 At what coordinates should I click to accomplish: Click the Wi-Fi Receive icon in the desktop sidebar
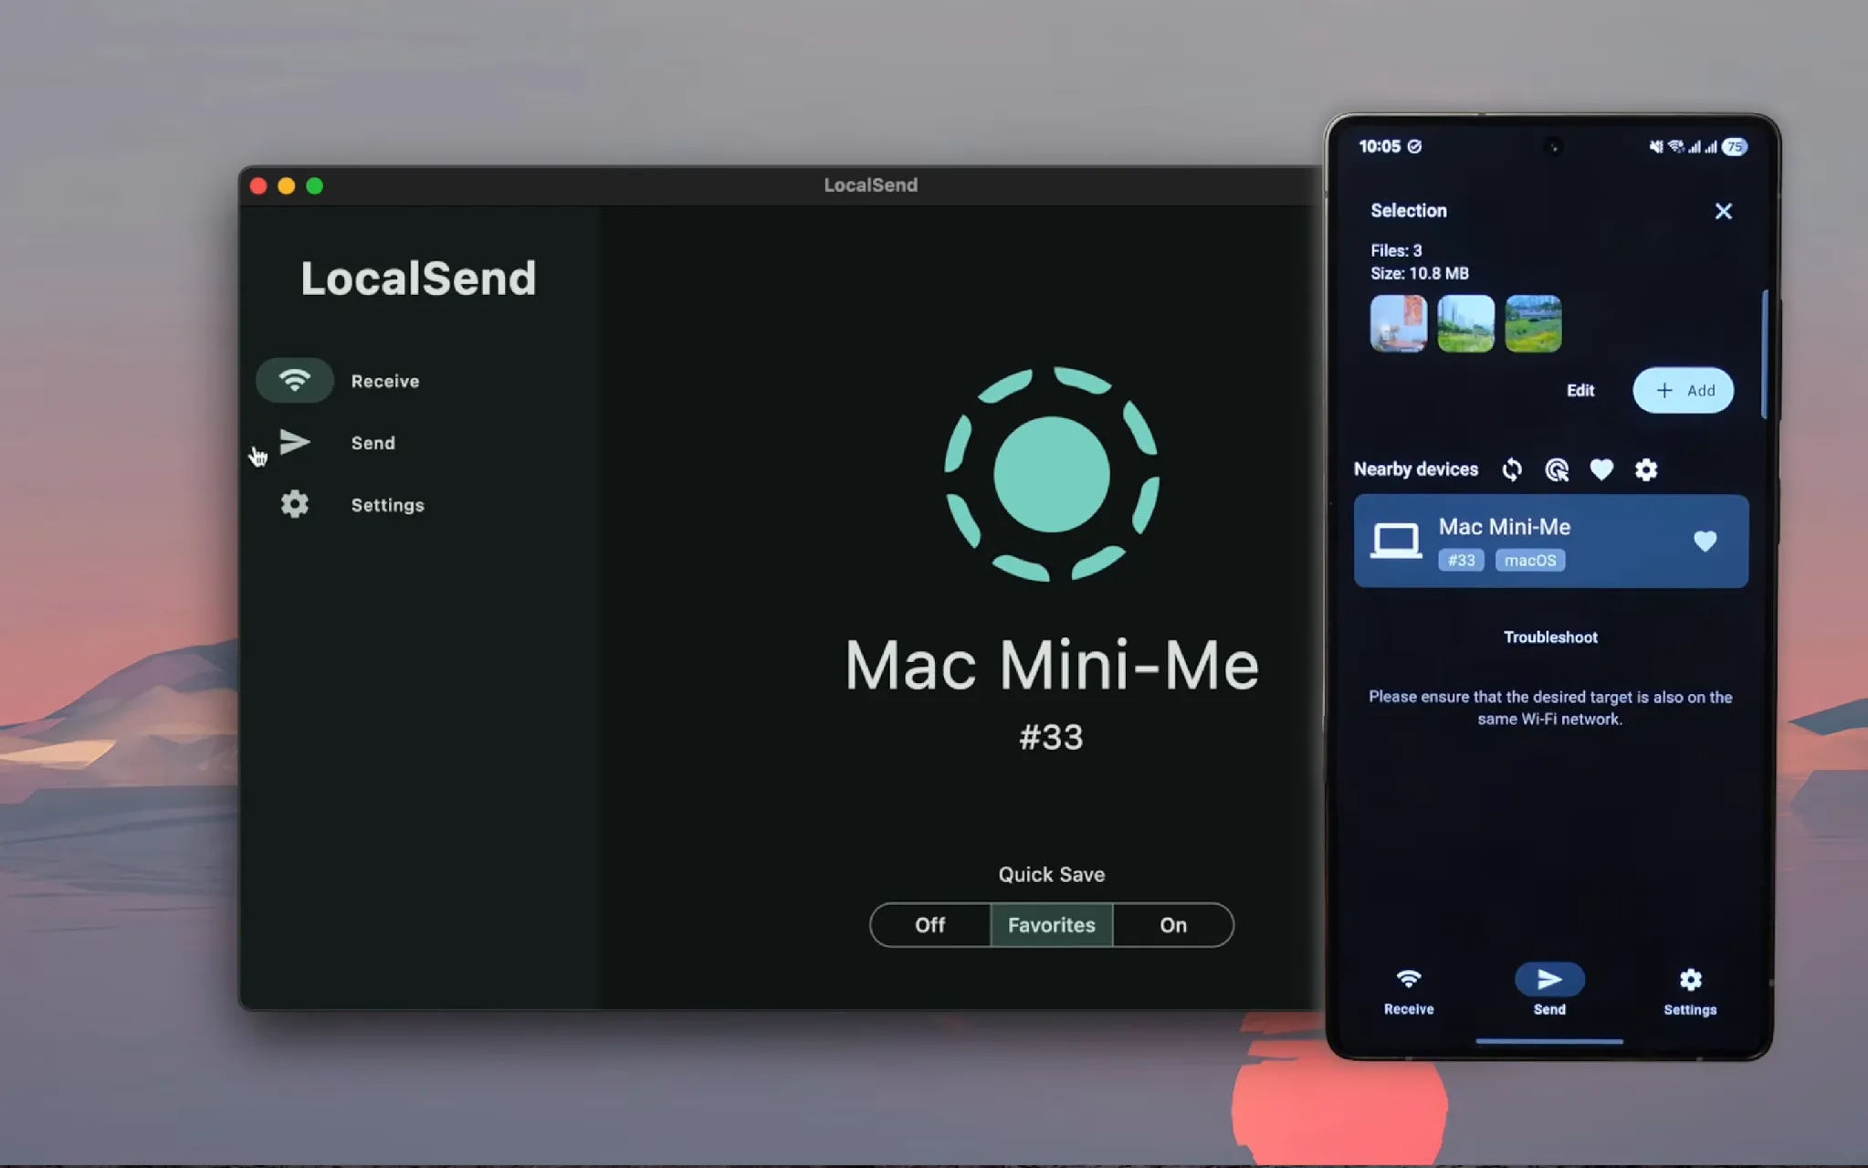click(x=294, y=380)
